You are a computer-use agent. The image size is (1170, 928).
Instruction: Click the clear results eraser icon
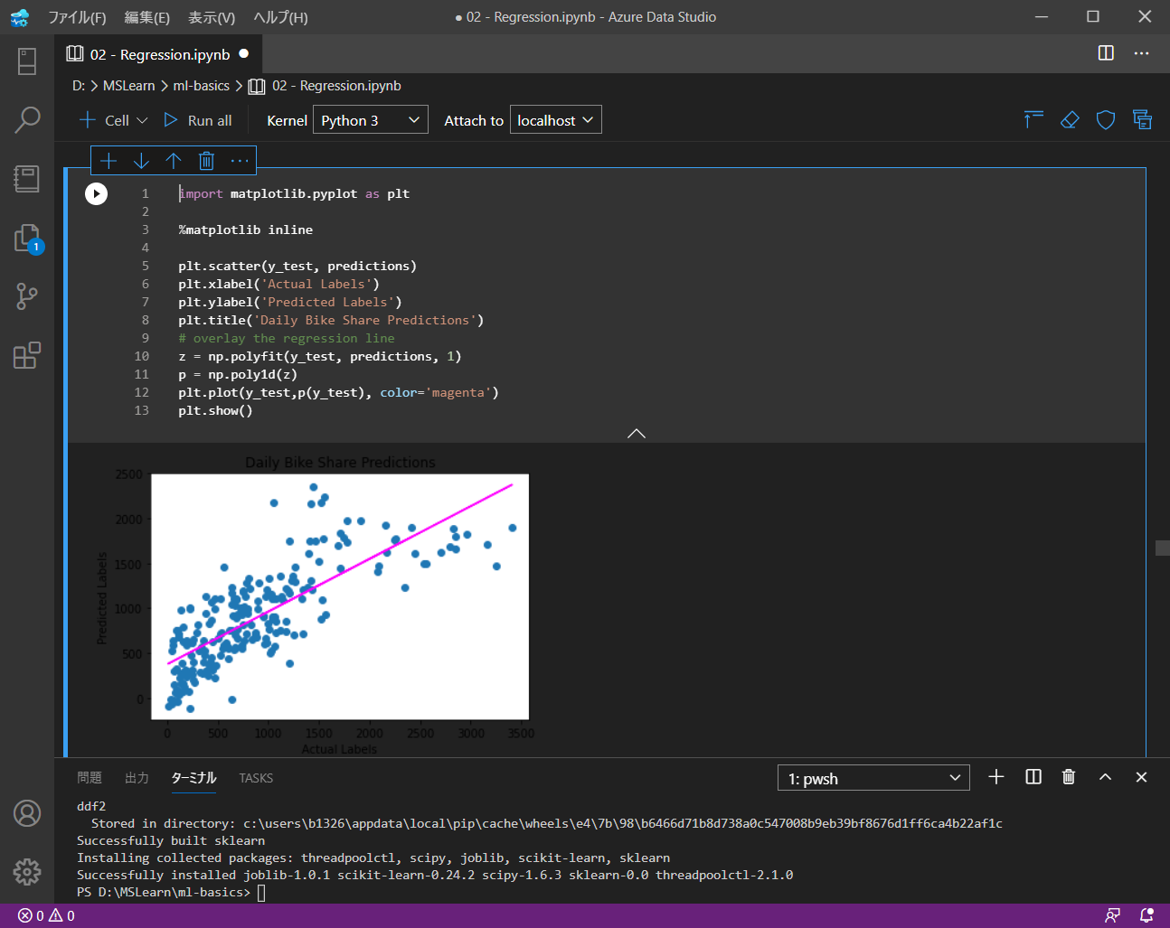(x=1070, y=120)
